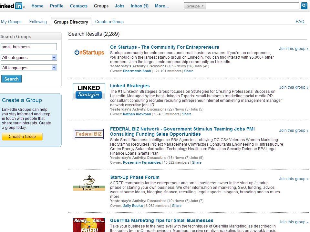Switch to the Following tab
The height and width of the screenshot is (232, 310).
(38, 22)
